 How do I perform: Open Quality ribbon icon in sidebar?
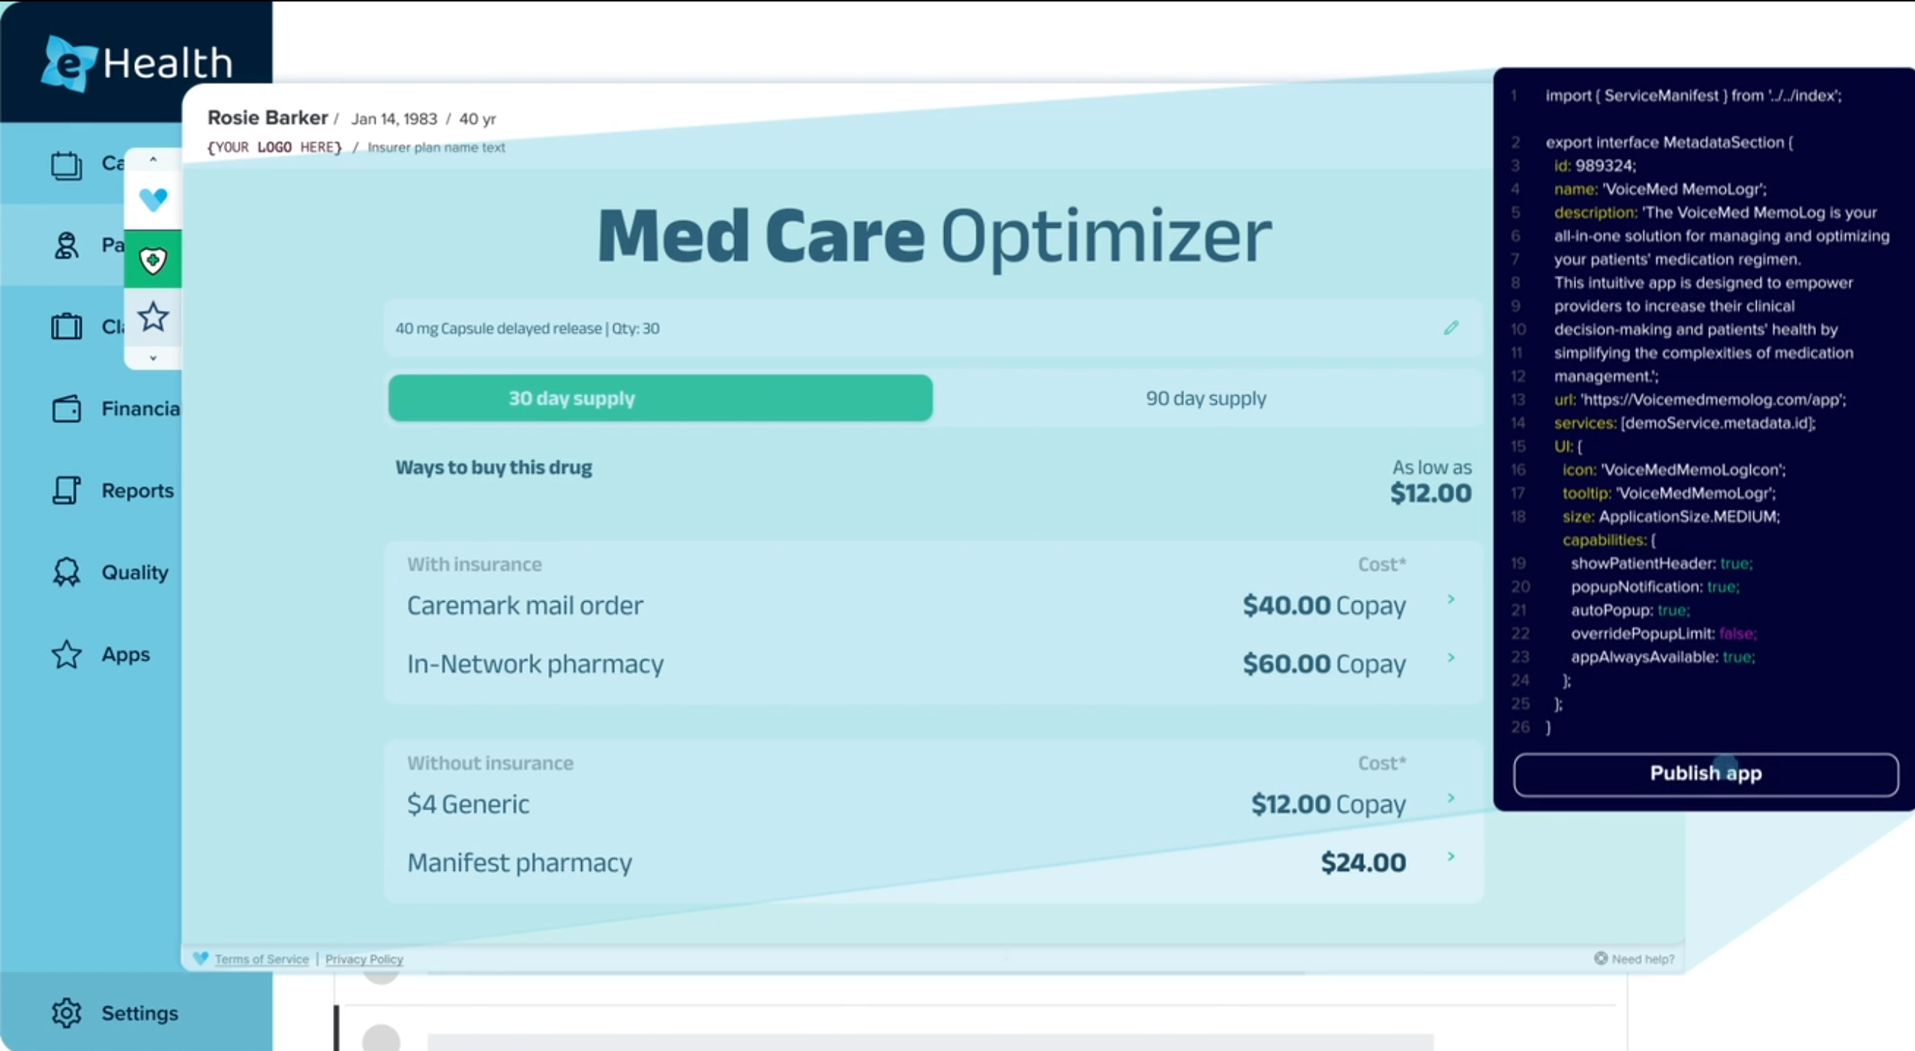point(67,572)
